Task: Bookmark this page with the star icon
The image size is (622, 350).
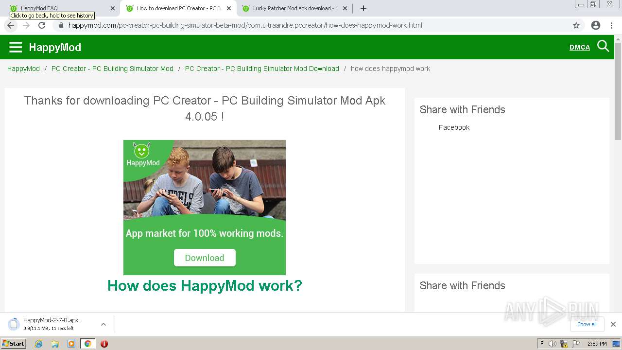Action: 576,25
